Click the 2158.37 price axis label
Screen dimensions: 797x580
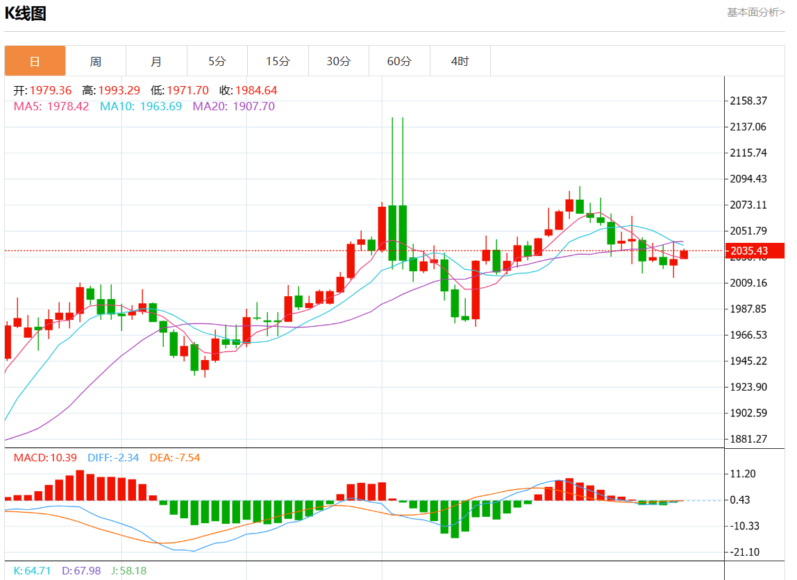[748, 101]
